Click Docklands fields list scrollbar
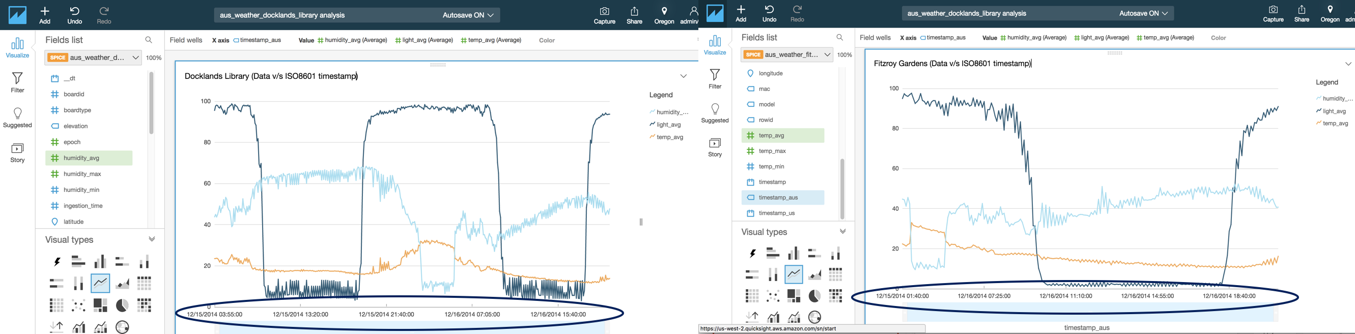 pos(152,103)
